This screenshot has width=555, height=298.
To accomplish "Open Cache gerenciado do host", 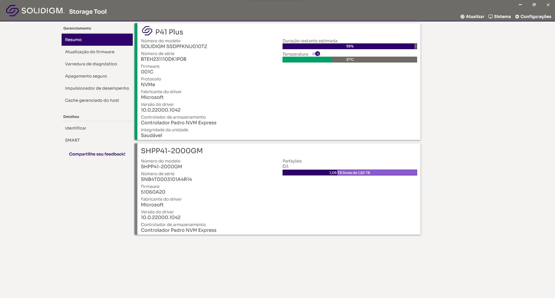I will [92, 100].
